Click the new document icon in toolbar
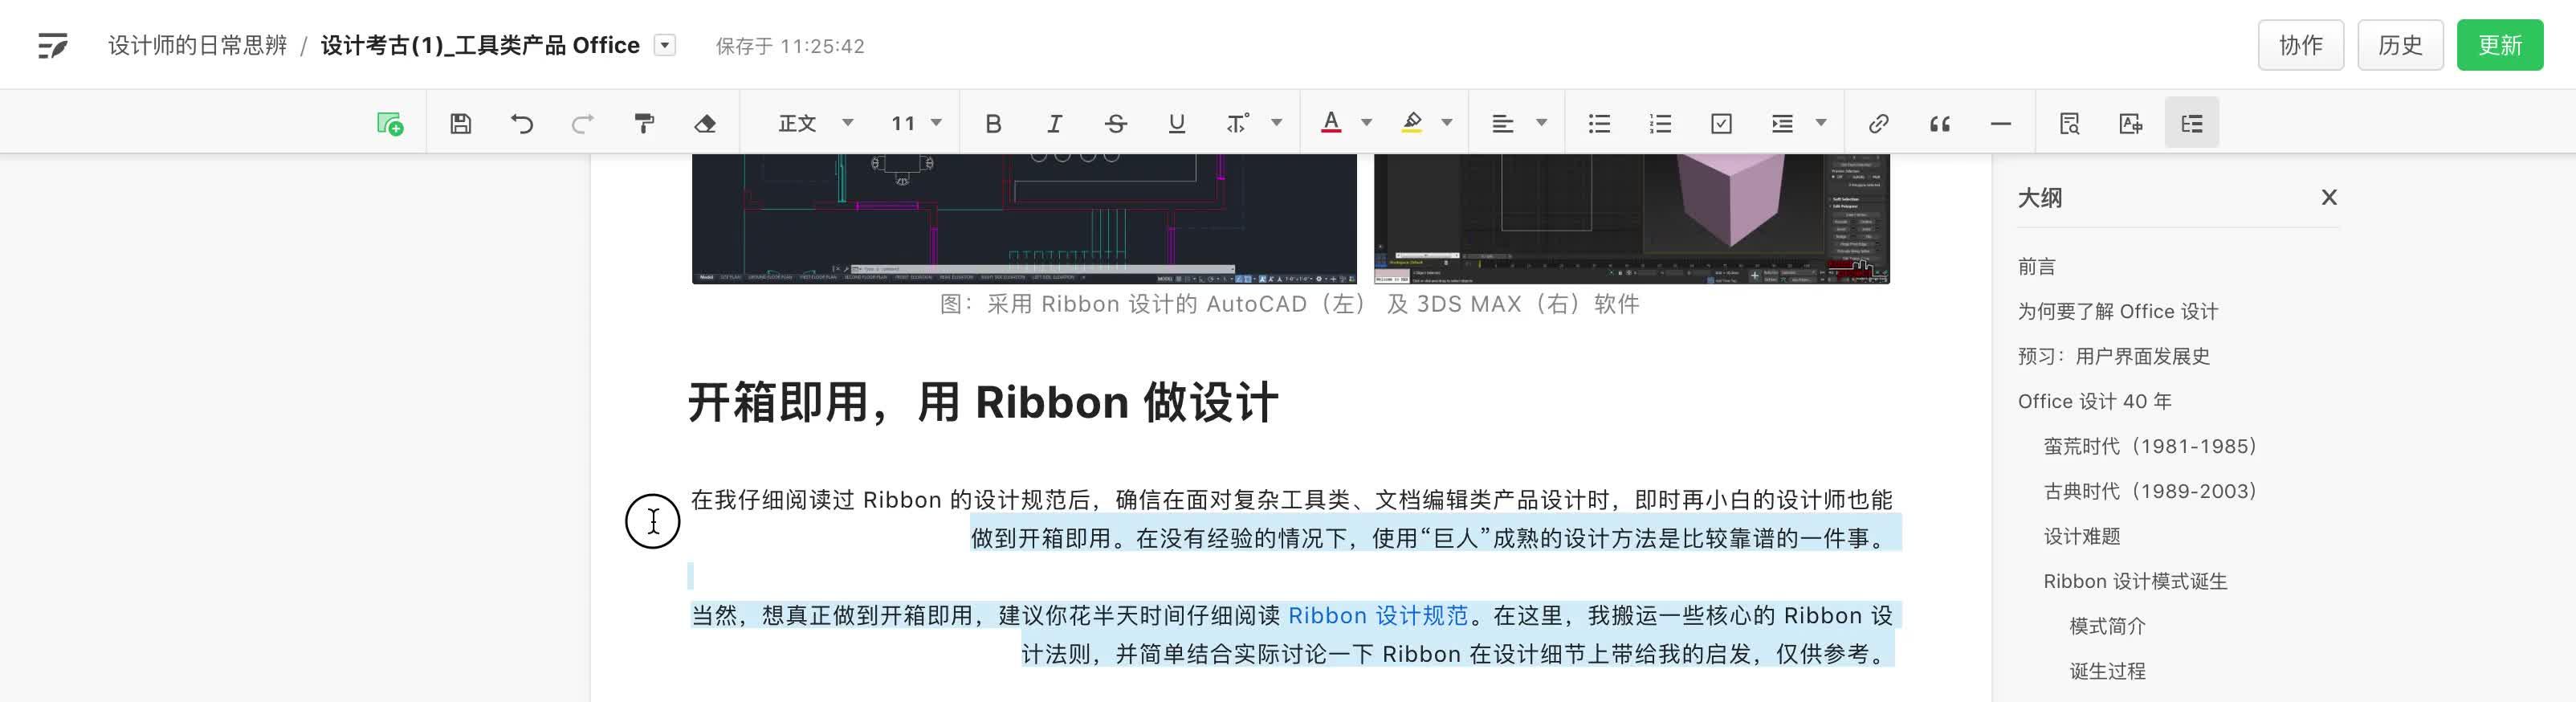2576x702 pixels. [390, 123]
